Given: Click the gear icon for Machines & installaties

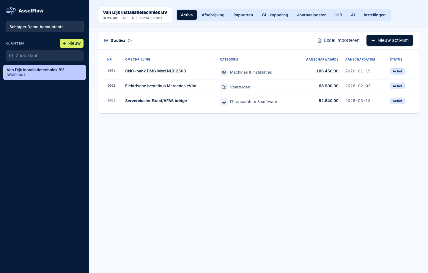Looking at the screenshot, I should (x=224, y=72).
